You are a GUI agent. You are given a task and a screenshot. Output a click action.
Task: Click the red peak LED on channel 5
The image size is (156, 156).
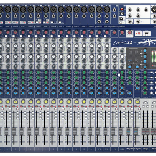pos(25,106)
